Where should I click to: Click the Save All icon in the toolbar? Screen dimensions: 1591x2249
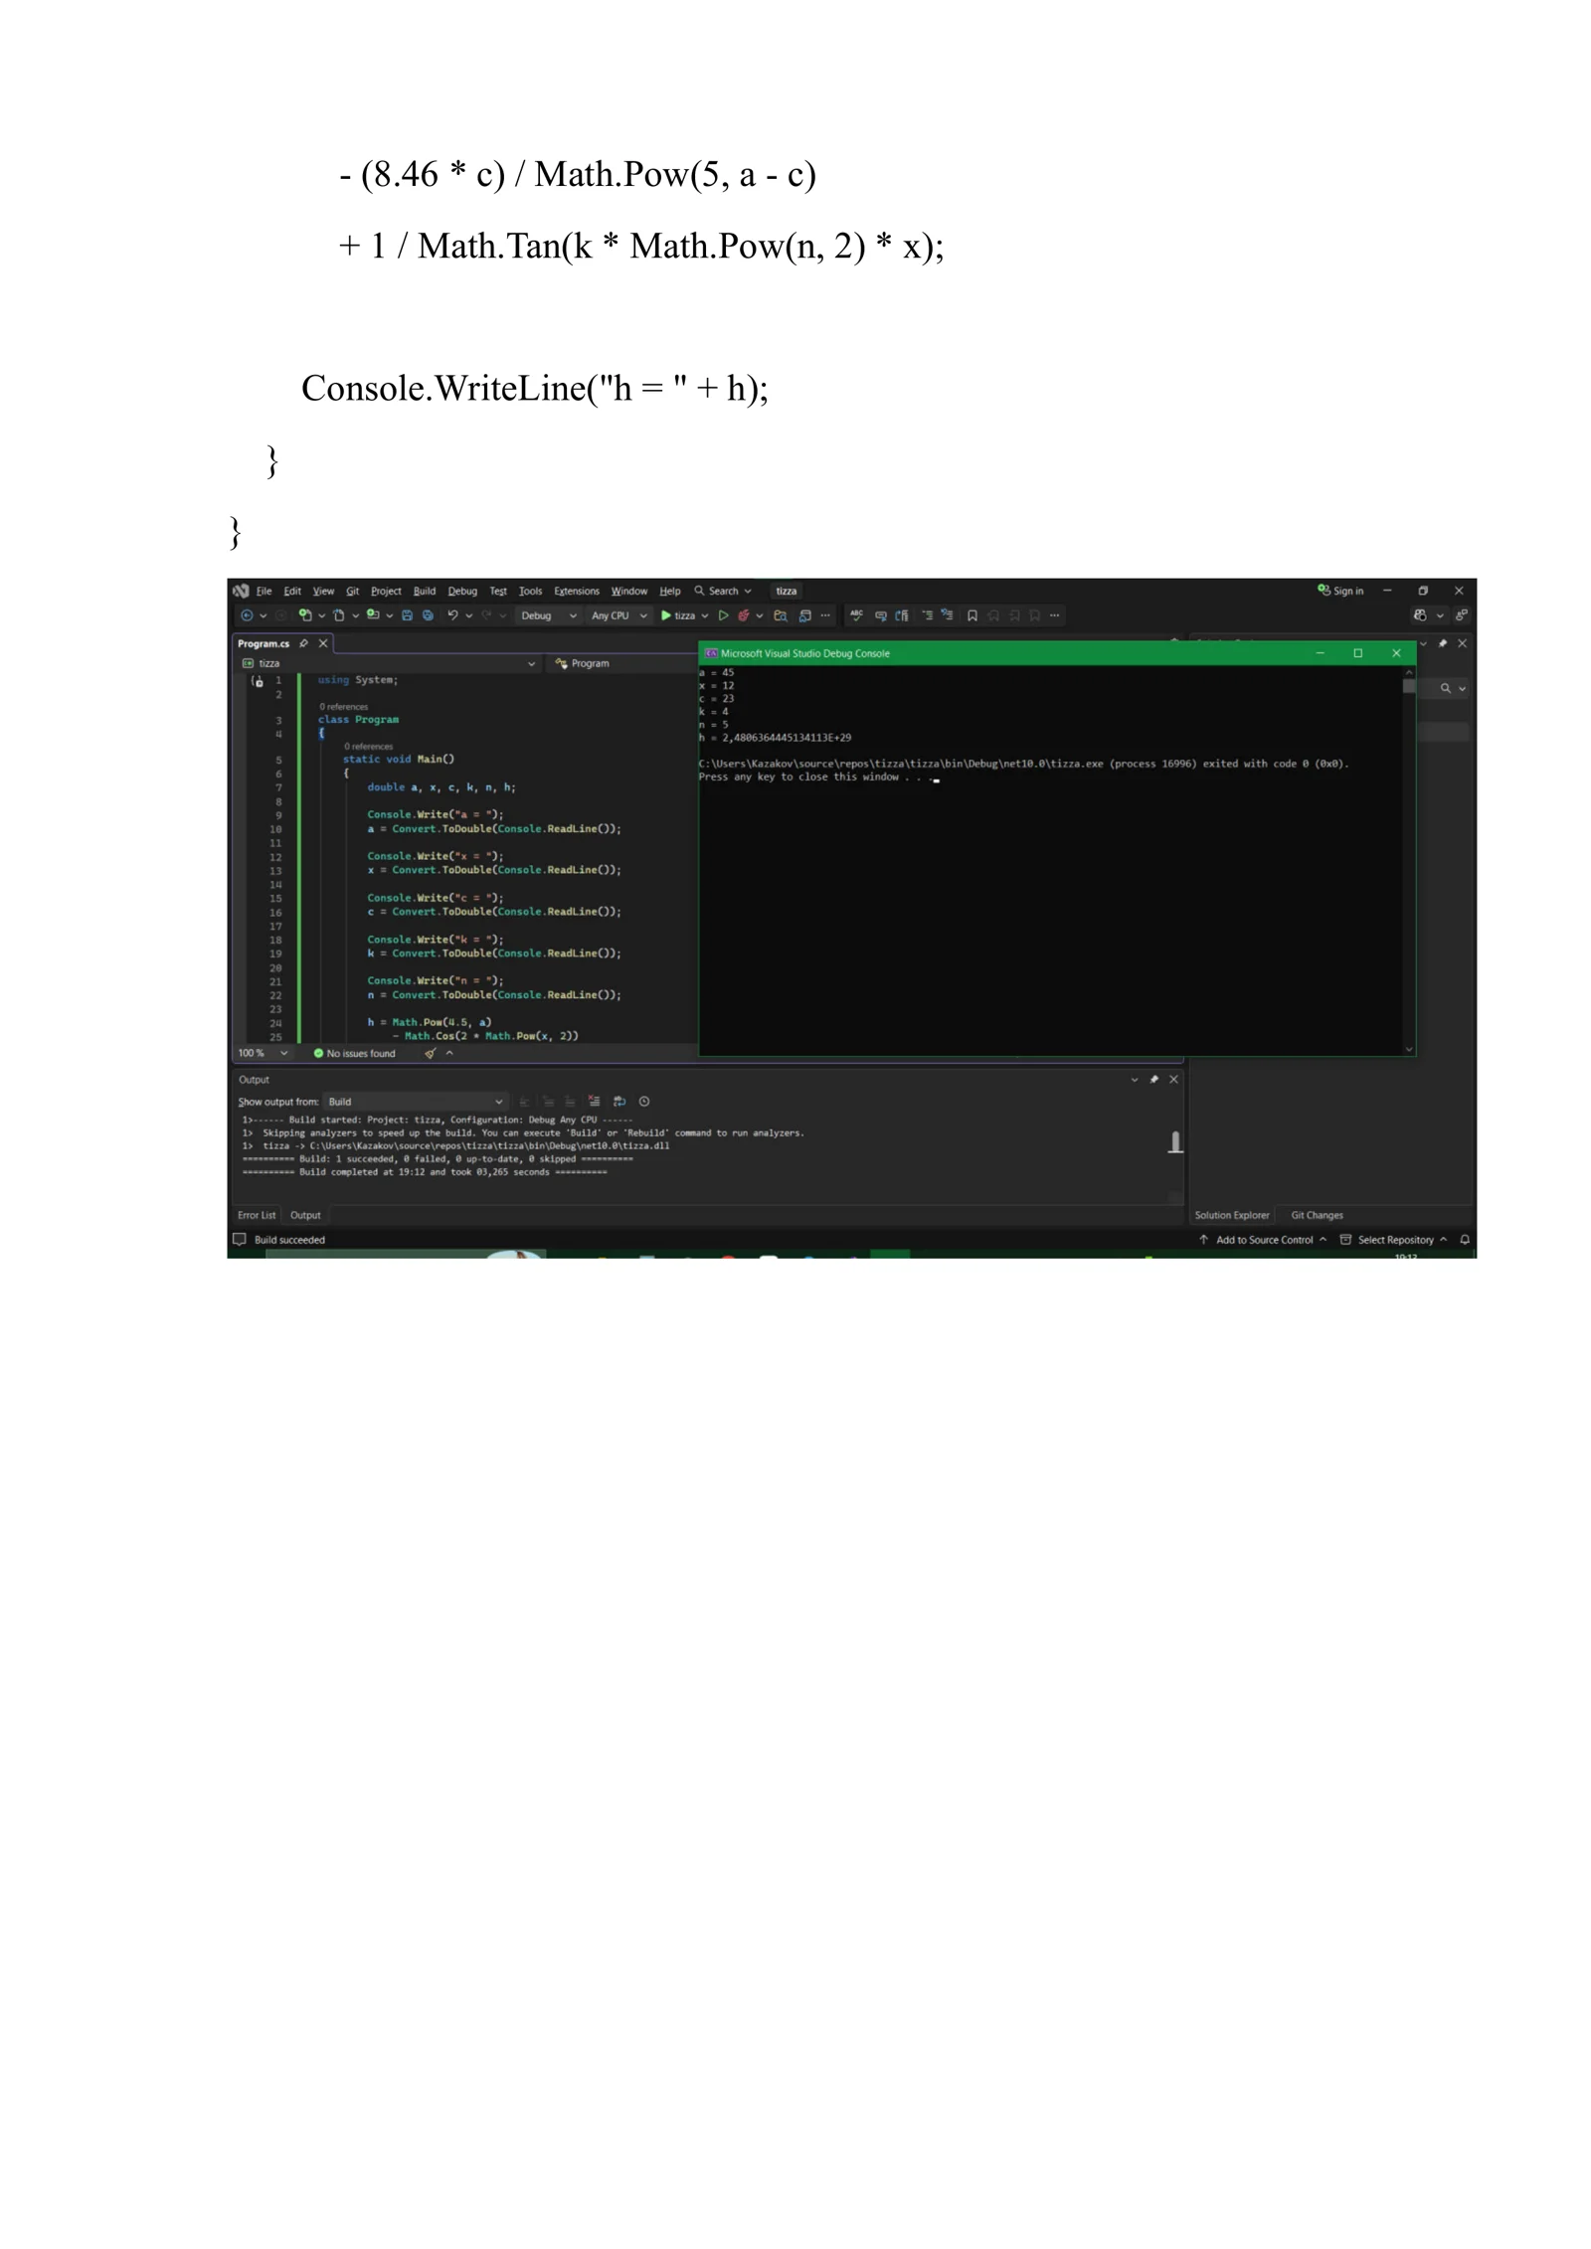(x=428, y=615)
